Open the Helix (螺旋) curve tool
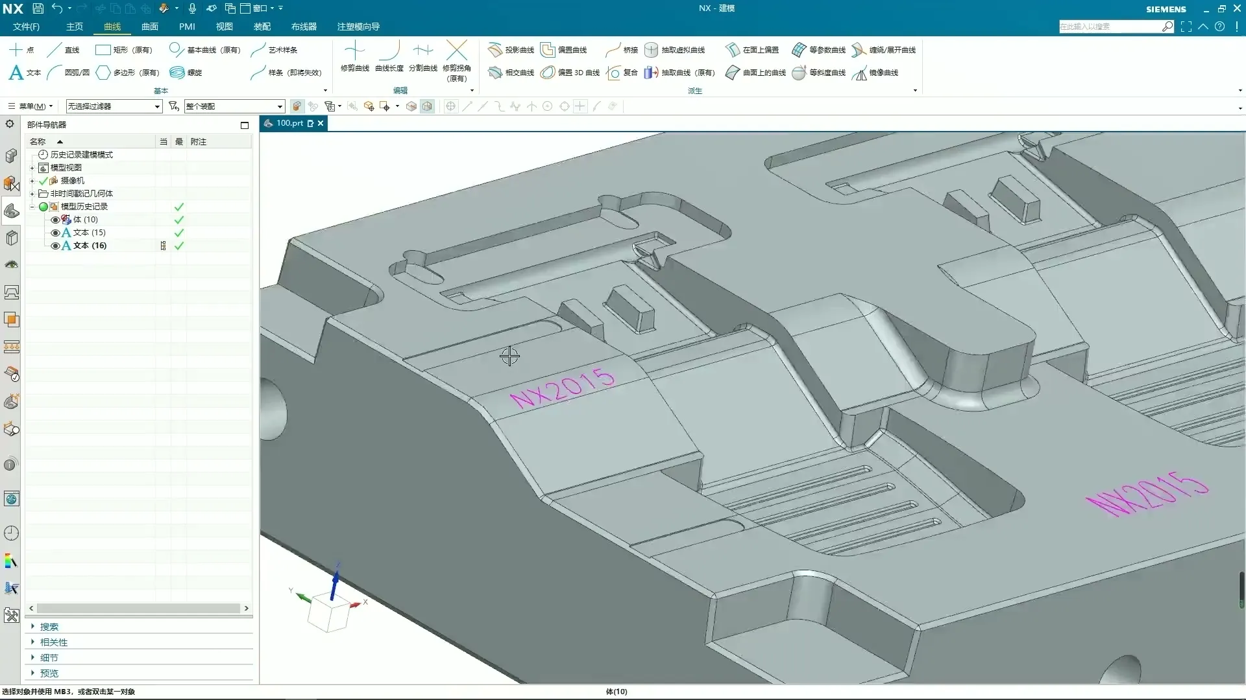The width and height of the screenshot is (1246, 700). point(177,73)
